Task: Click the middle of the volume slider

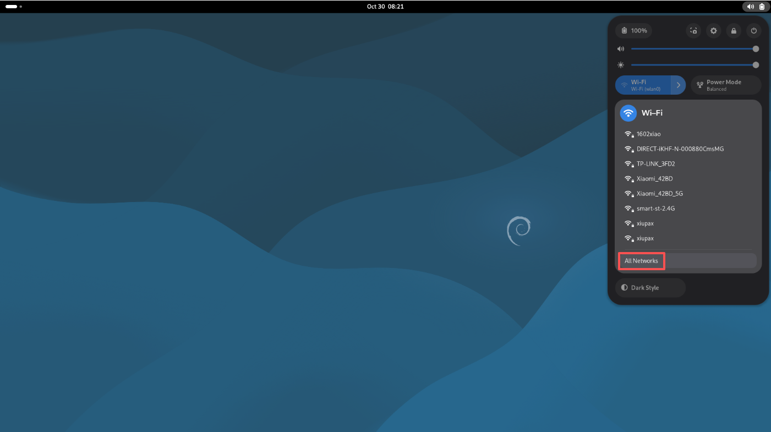Action: pyautogui.click(x=693, y=49)
